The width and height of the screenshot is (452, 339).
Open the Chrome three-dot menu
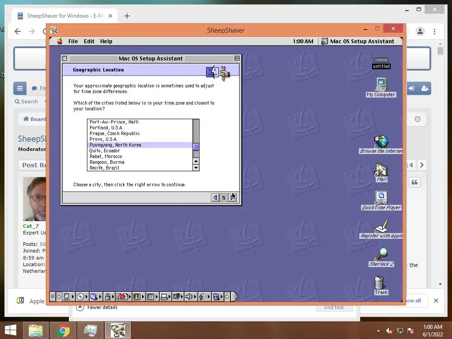pos(434,31)
